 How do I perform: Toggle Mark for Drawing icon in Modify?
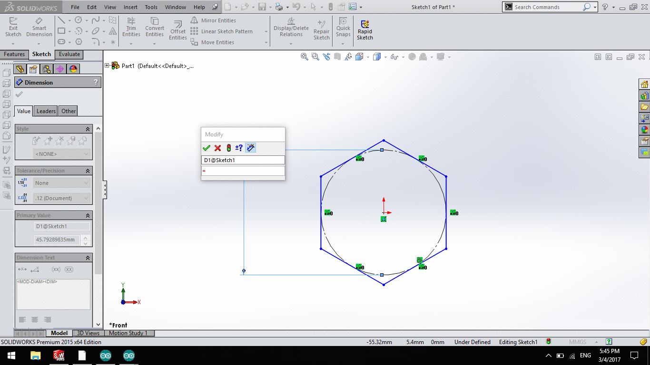(251, 148)
